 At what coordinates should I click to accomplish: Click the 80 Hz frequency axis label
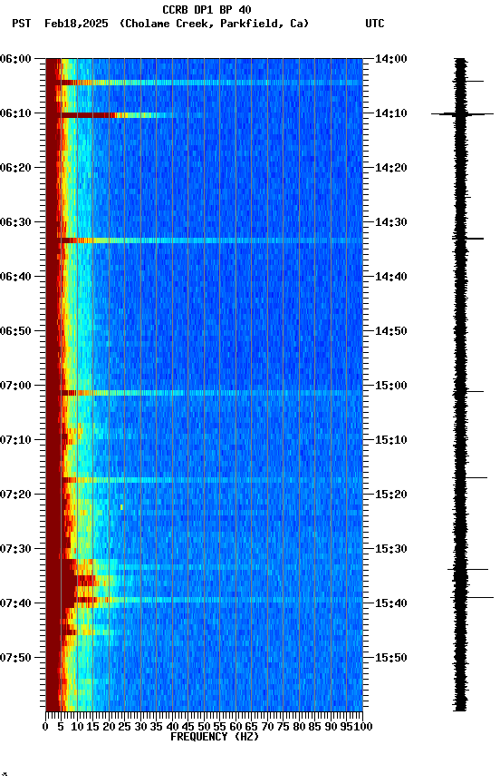point(299,727)
